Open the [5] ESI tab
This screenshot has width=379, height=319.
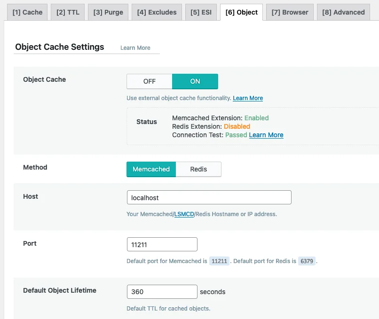[201, 12]
